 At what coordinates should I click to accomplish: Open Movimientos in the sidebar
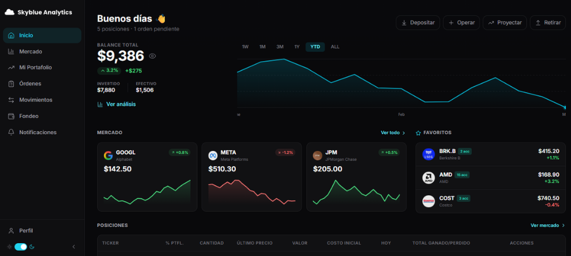click(x=42, y=100)
